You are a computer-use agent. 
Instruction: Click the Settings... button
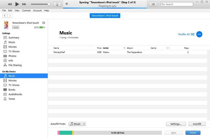click(176, 124)
